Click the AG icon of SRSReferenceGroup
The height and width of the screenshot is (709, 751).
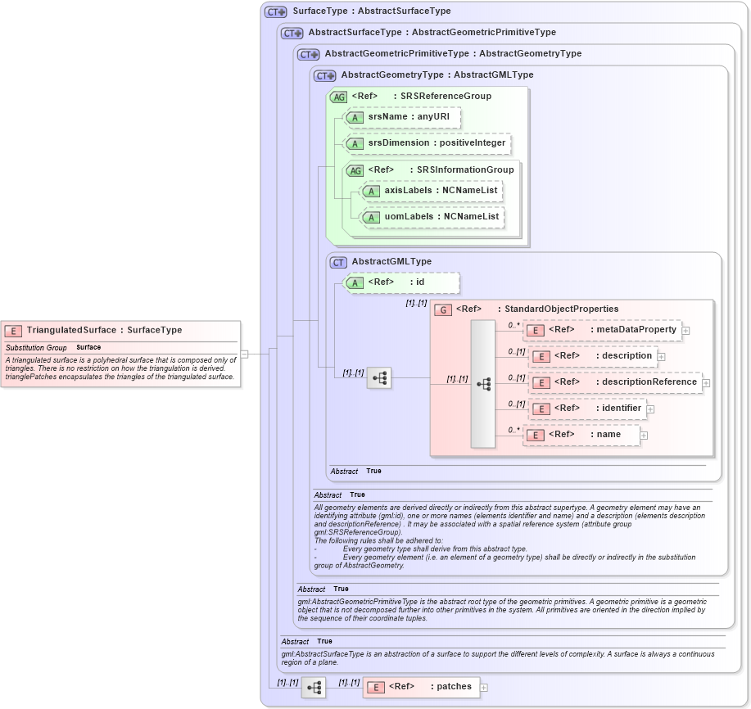[x=338, y=97]
